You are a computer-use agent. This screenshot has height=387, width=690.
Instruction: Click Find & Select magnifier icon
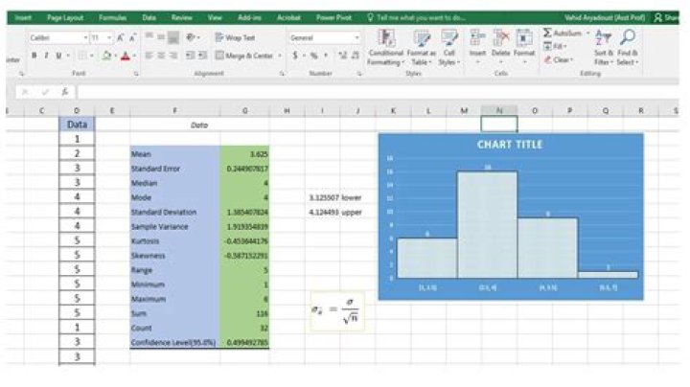pyautogui.click(x=629, y=38)
